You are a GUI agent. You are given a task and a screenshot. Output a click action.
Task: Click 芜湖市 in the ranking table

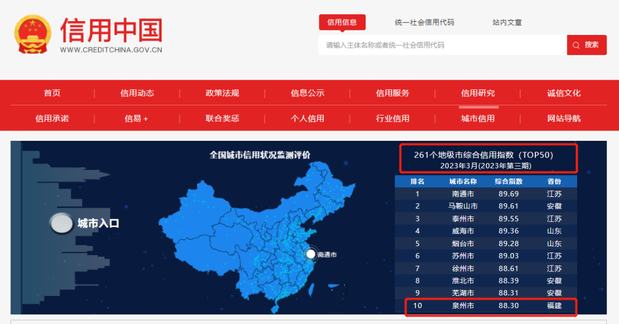point(463,293)
